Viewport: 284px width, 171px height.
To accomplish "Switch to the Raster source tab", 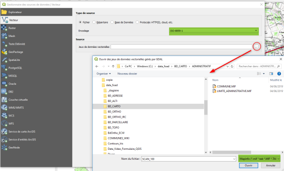I will tap(36, 28).
